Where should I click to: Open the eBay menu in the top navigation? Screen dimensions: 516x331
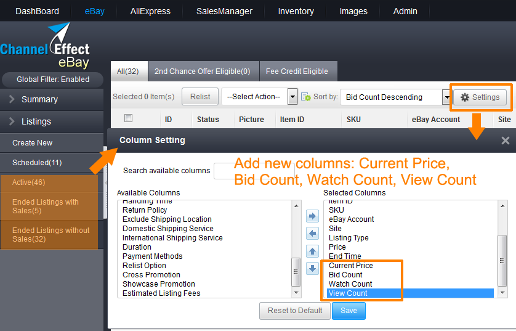click(x=94, y=11)
